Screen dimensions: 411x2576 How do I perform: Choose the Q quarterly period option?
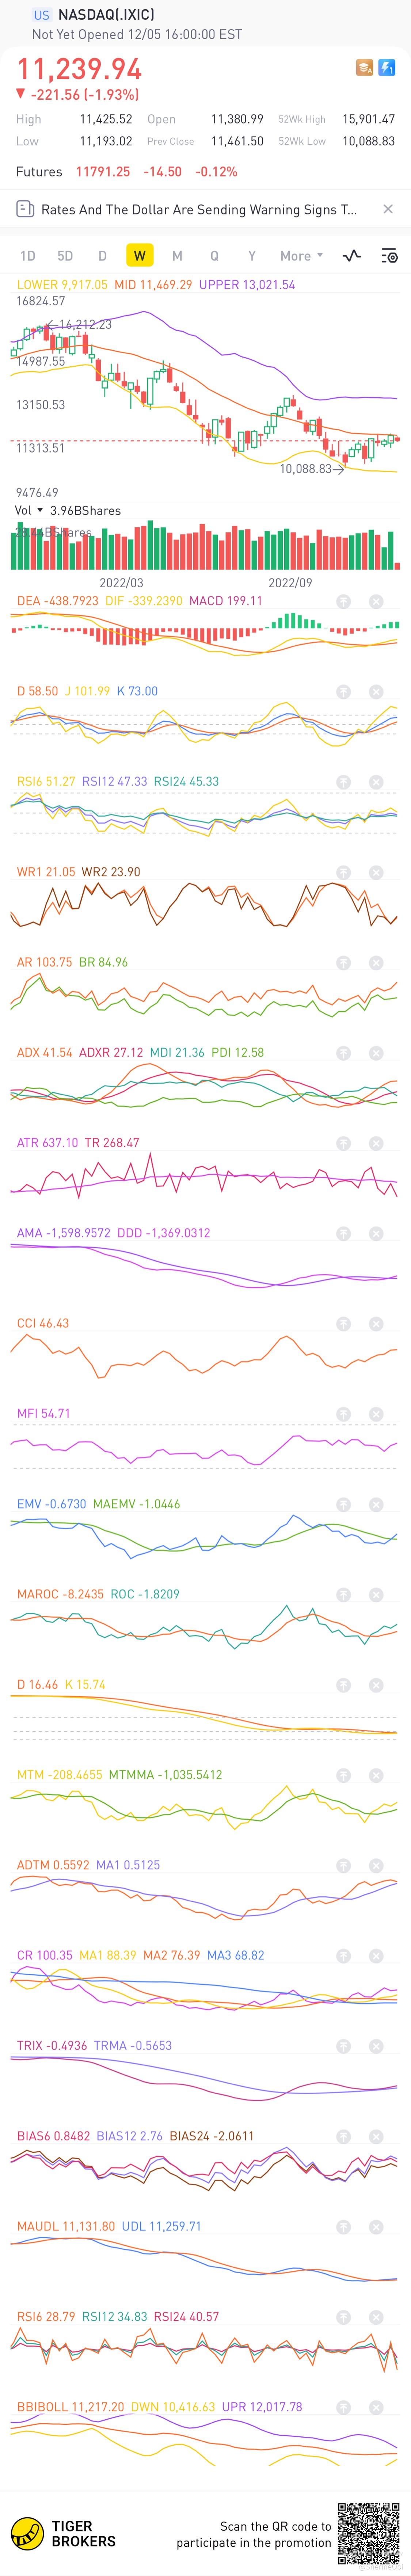click(214, 256)
